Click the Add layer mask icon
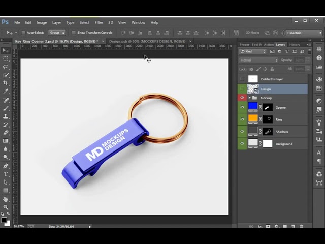The image size is (325, 244). coord(268,226)
